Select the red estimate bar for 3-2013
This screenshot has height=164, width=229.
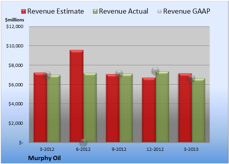[x=185, y=108]
